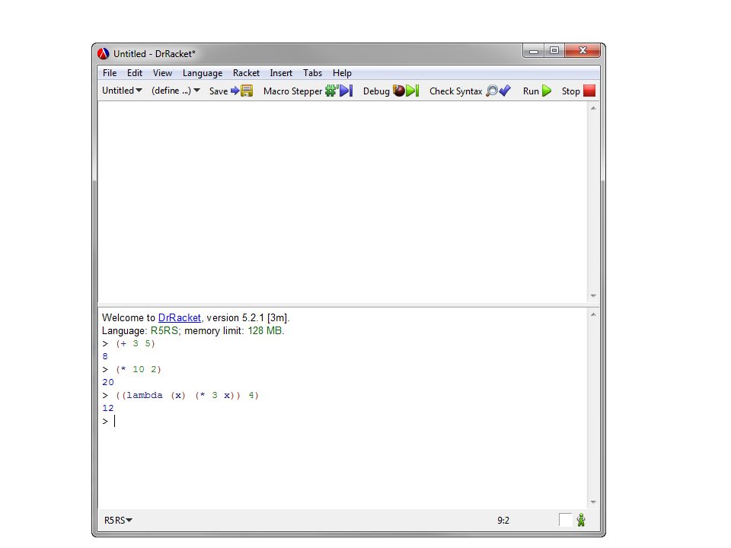
Task: Open the View menu
Action: pyautogui.click(x=162, y=73)
